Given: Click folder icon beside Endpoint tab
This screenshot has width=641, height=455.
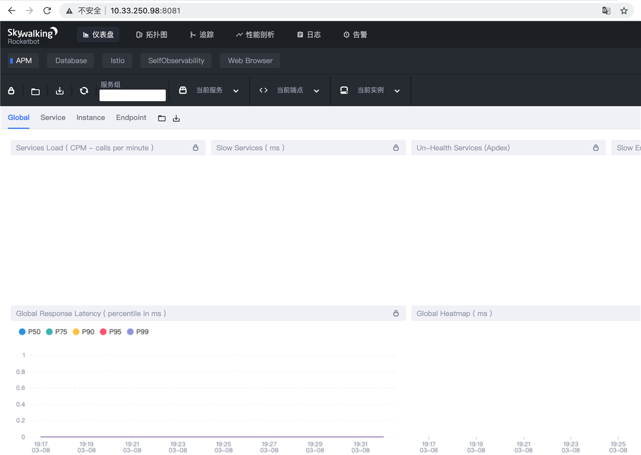Looking at the screenshot, I should (x=162, y=118).
